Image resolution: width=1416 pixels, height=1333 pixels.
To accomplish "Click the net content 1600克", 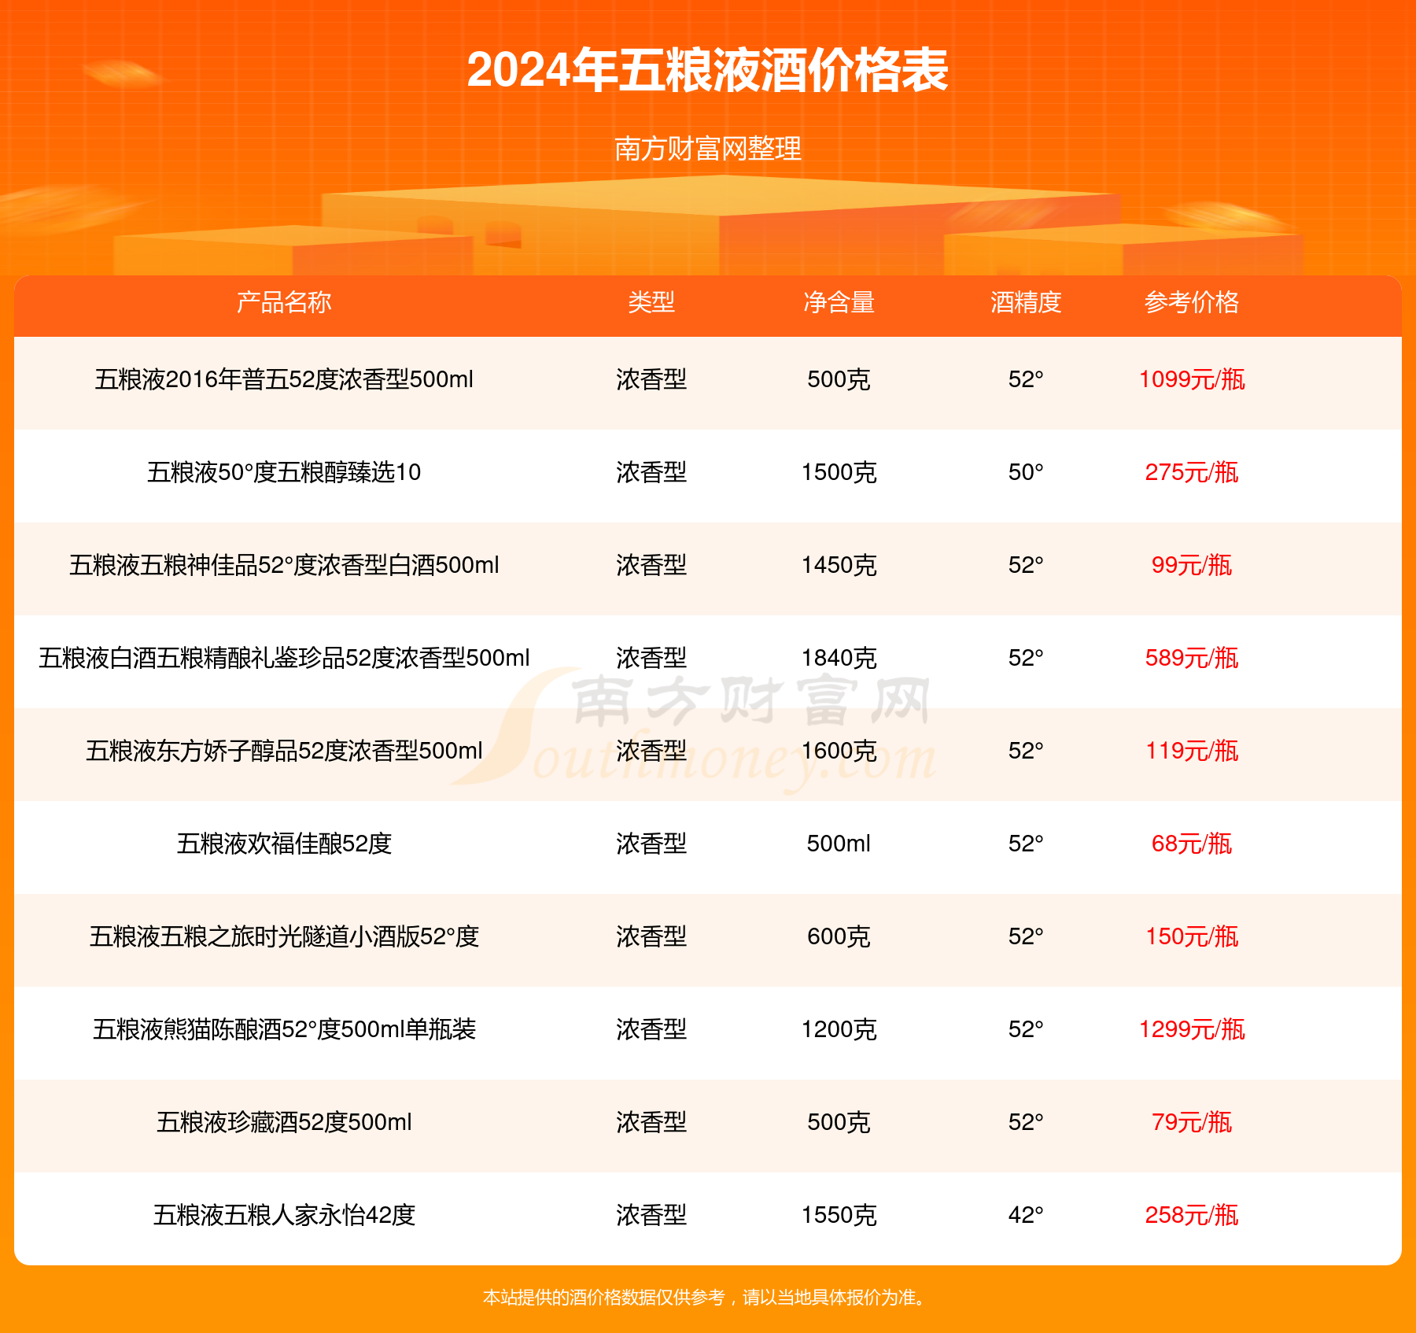I will [839, 751].
